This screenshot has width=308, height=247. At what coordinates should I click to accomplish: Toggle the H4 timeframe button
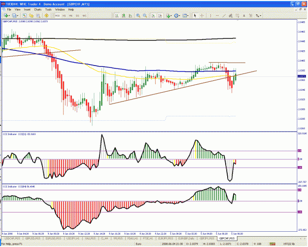[70, 15]
